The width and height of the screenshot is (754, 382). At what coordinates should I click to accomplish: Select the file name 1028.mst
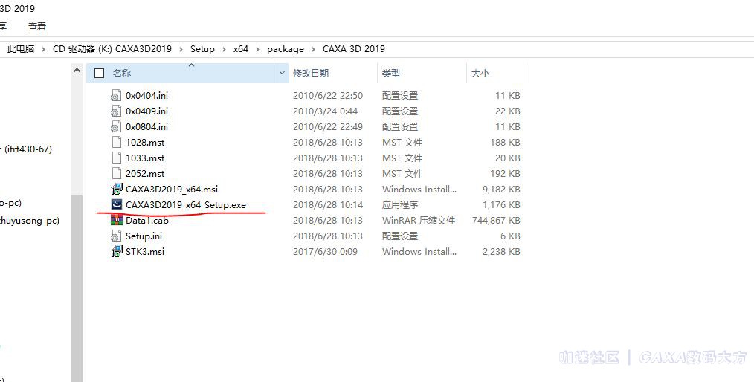pyautogui.click(x=145, y=142)
